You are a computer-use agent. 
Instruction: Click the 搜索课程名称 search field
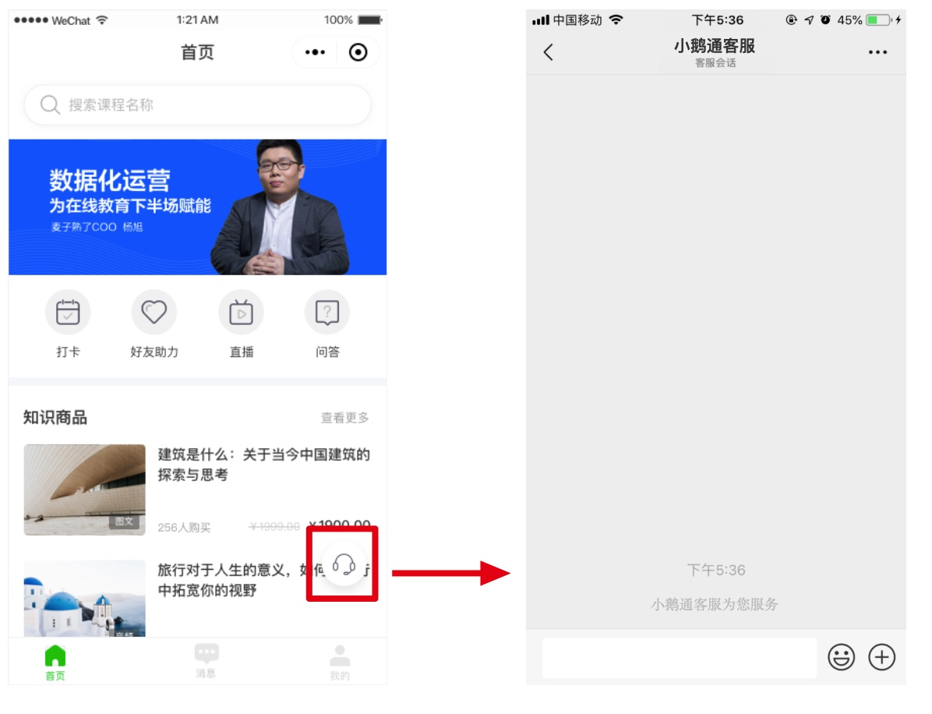pos(197,105)
